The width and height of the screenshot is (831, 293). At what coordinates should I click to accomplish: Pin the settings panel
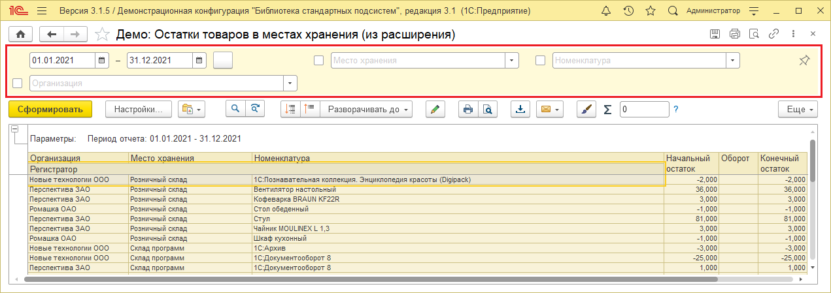click(804, 61)
